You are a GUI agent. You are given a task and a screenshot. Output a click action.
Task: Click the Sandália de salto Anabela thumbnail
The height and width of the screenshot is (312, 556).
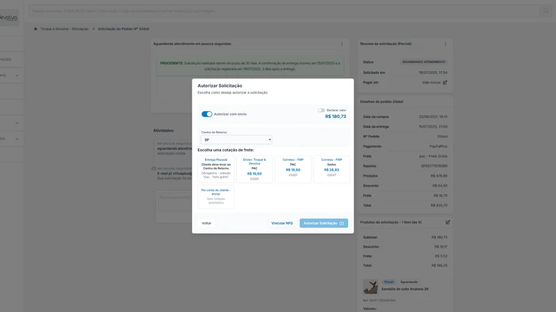click(370, 286)
